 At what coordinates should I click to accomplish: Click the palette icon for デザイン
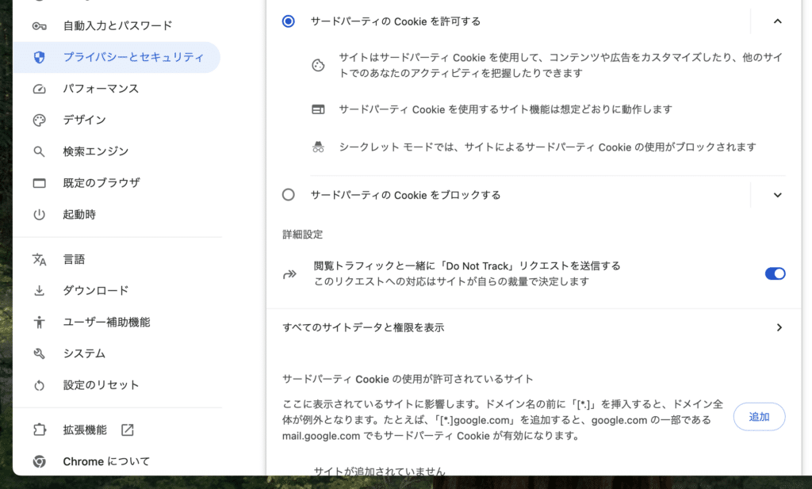(40, 120)
